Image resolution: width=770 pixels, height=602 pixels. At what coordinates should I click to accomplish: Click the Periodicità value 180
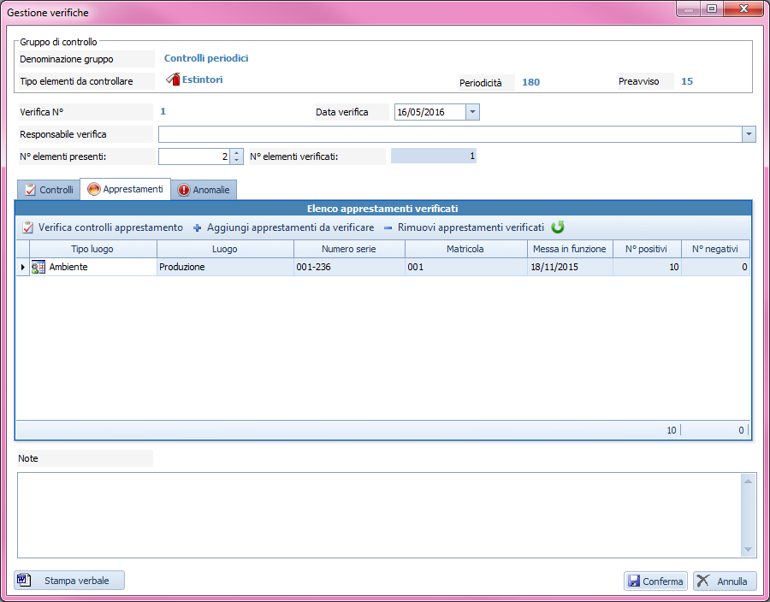(530, 82)
